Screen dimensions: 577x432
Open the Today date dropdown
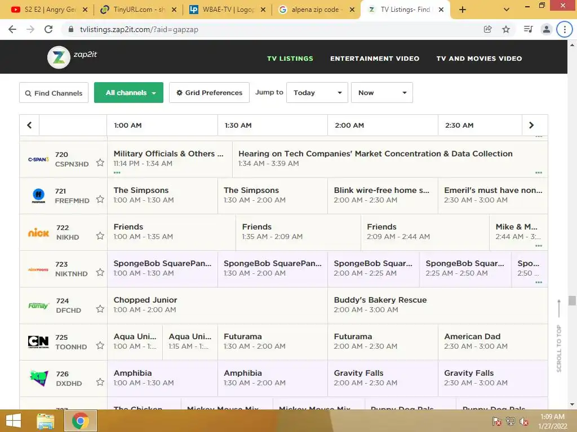coord(317,93)
